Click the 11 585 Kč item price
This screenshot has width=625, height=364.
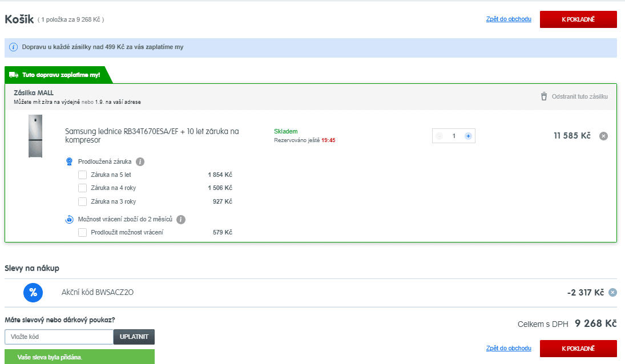pyautogui.click(x=572, y=136)
